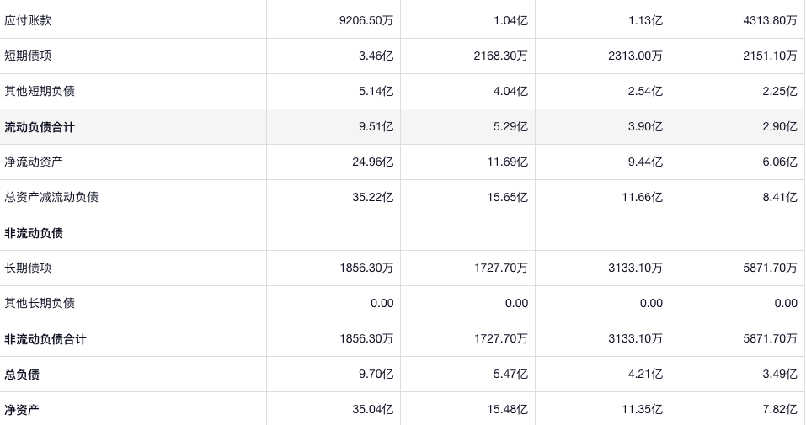This screenshot has height=425, width=806.
Task: Click the 净流动资产 row label
Action: pyautogui.click(x=34, y=162)
